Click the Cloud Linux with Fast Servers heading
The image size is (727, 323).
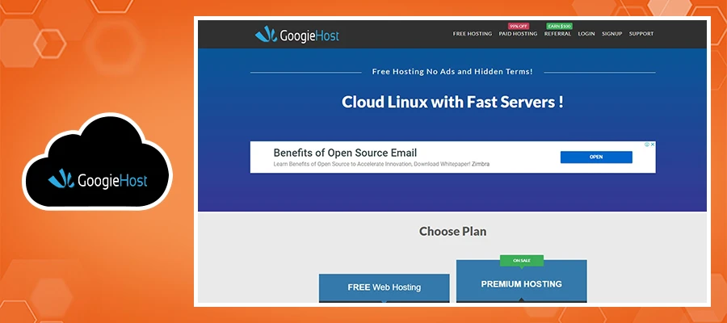tap(452, 103)
